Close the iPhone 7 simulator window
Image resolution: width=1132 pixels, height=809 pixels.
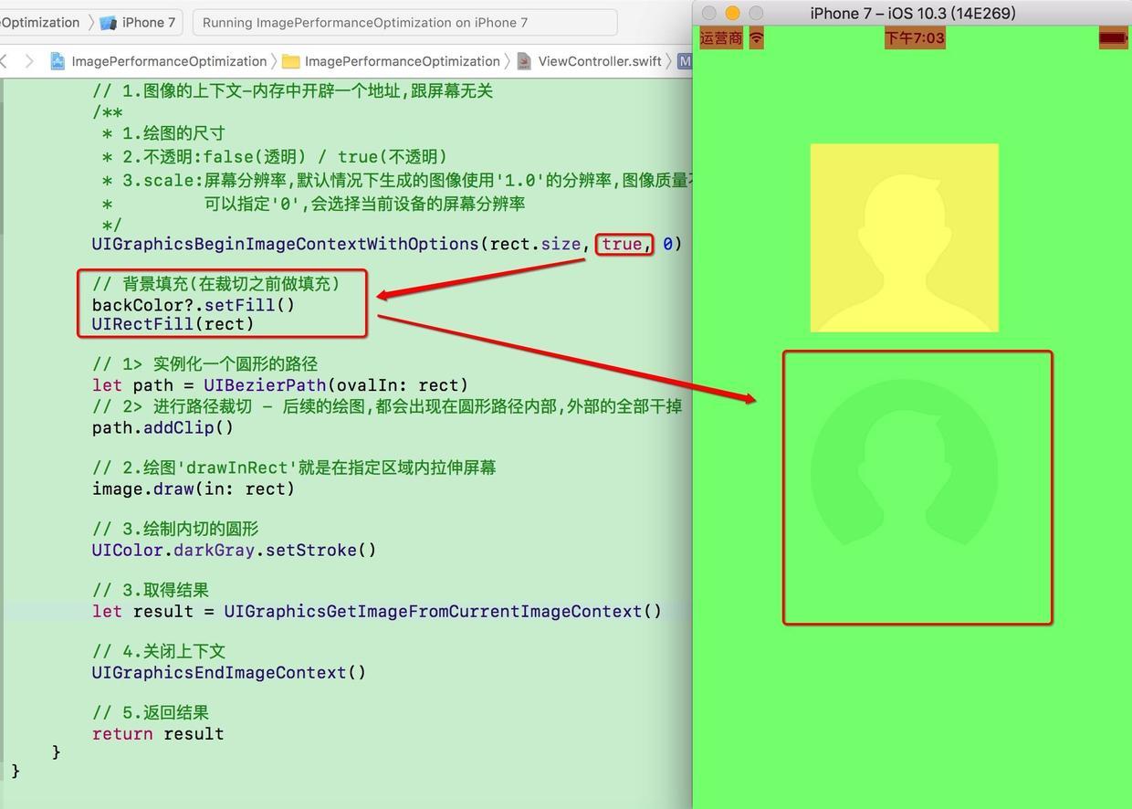pyautogui.click(x=708, y=13)
